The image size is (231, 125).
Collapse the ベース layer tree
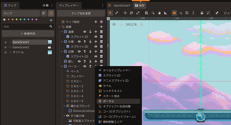(x=62, y=66)
